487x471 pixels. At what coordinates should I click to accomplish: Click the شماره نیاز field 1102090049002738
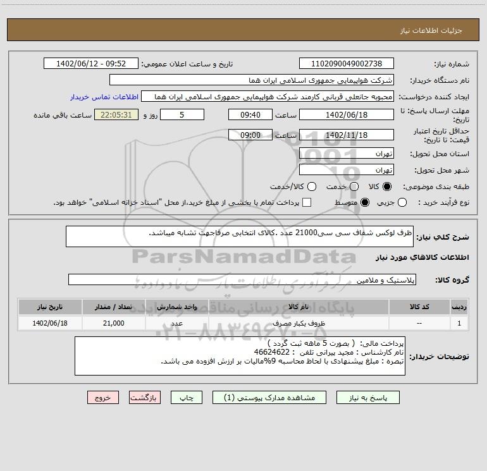pos(347,63)
